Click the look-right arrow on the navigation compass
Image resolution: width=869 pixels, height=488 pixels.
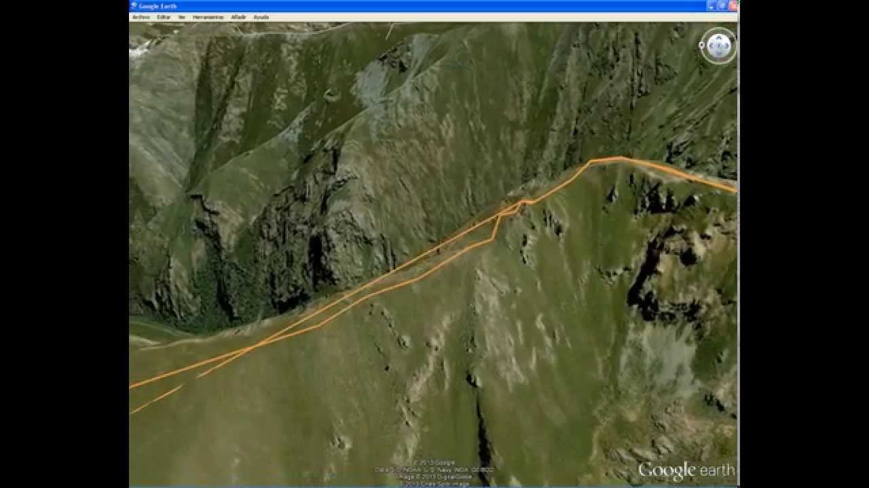pos(726,46)
